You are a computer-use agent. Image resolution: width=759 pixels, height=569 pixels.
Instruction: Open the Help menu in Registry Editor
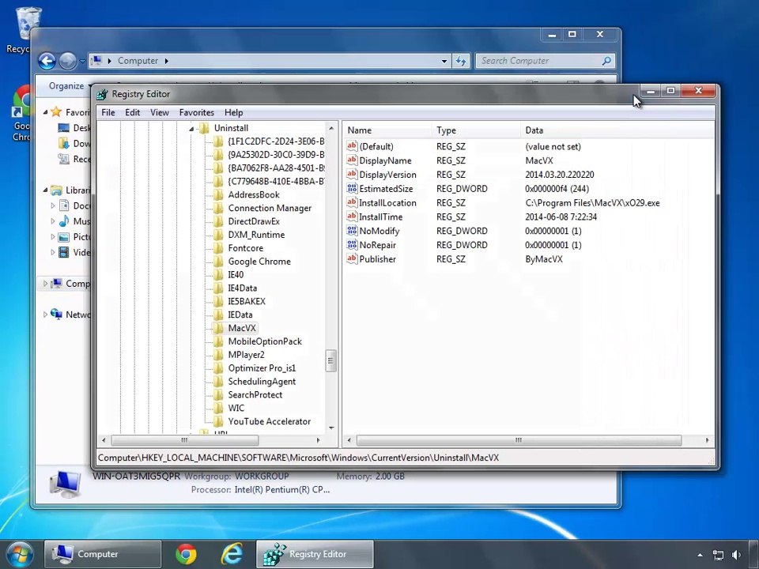coord(233,112)
